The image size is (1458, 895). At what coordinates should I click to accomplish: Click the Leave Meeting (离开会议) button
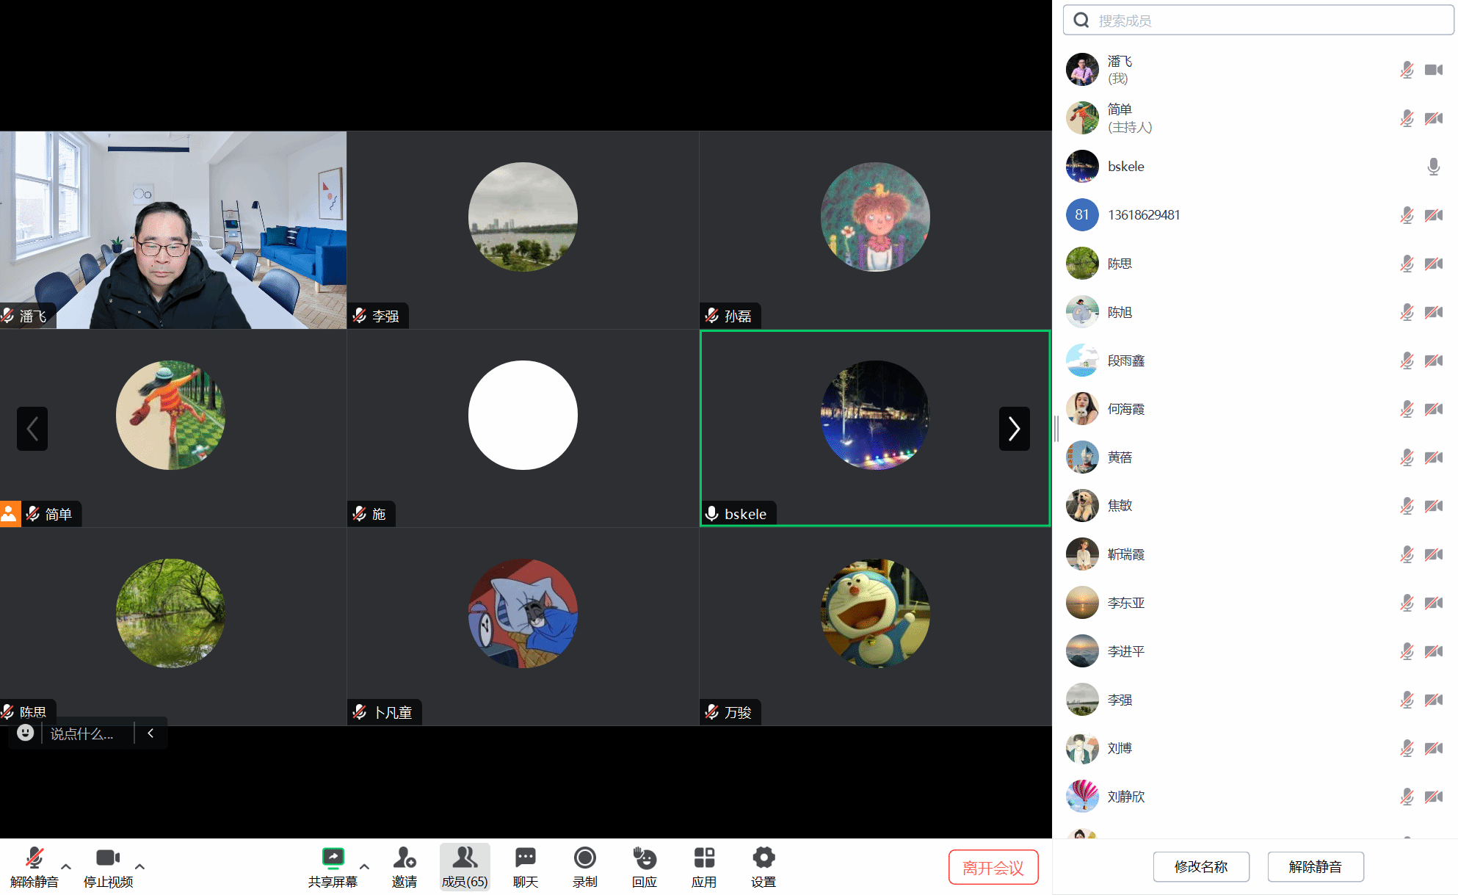pyautogui.click(x=993, y=868)
